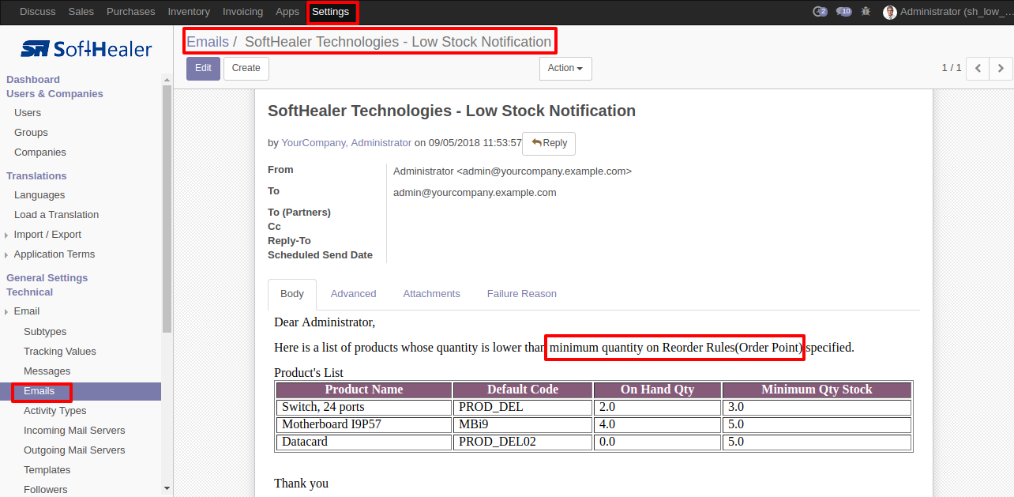The height and width of the screenshot is (497, 1014).
Task: Open Incoming Mail Servers in sidebar
Action: 74,431
